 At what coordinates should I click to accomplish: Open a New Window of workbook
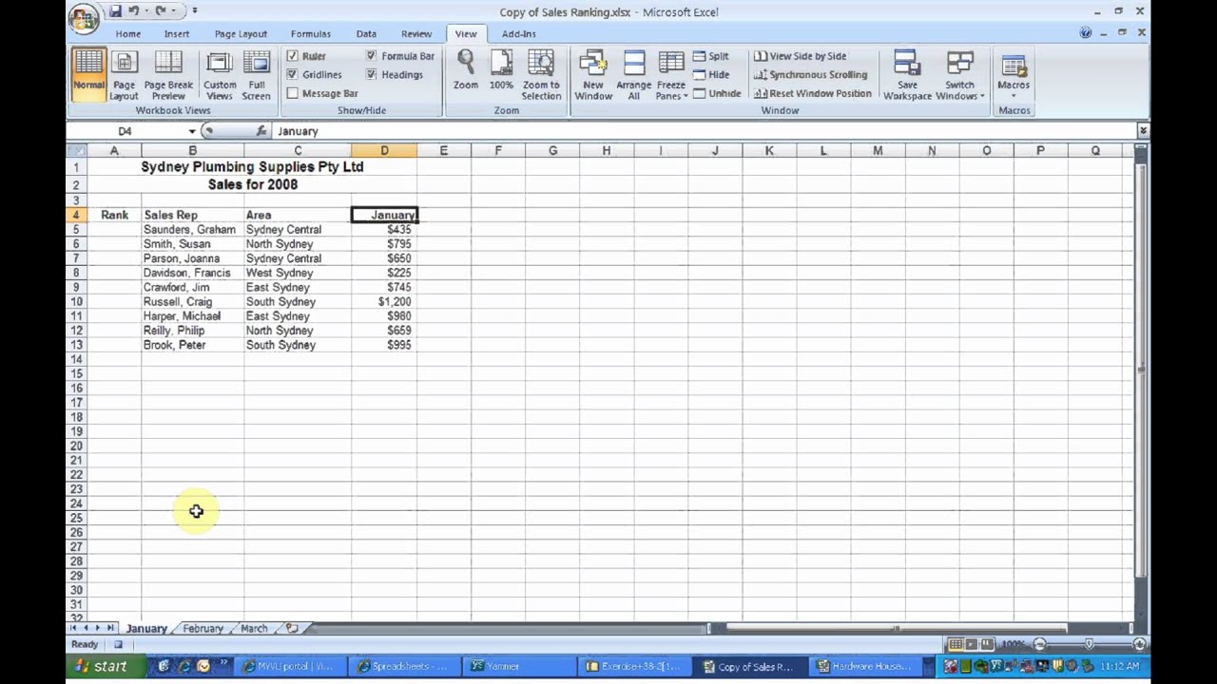593,74
